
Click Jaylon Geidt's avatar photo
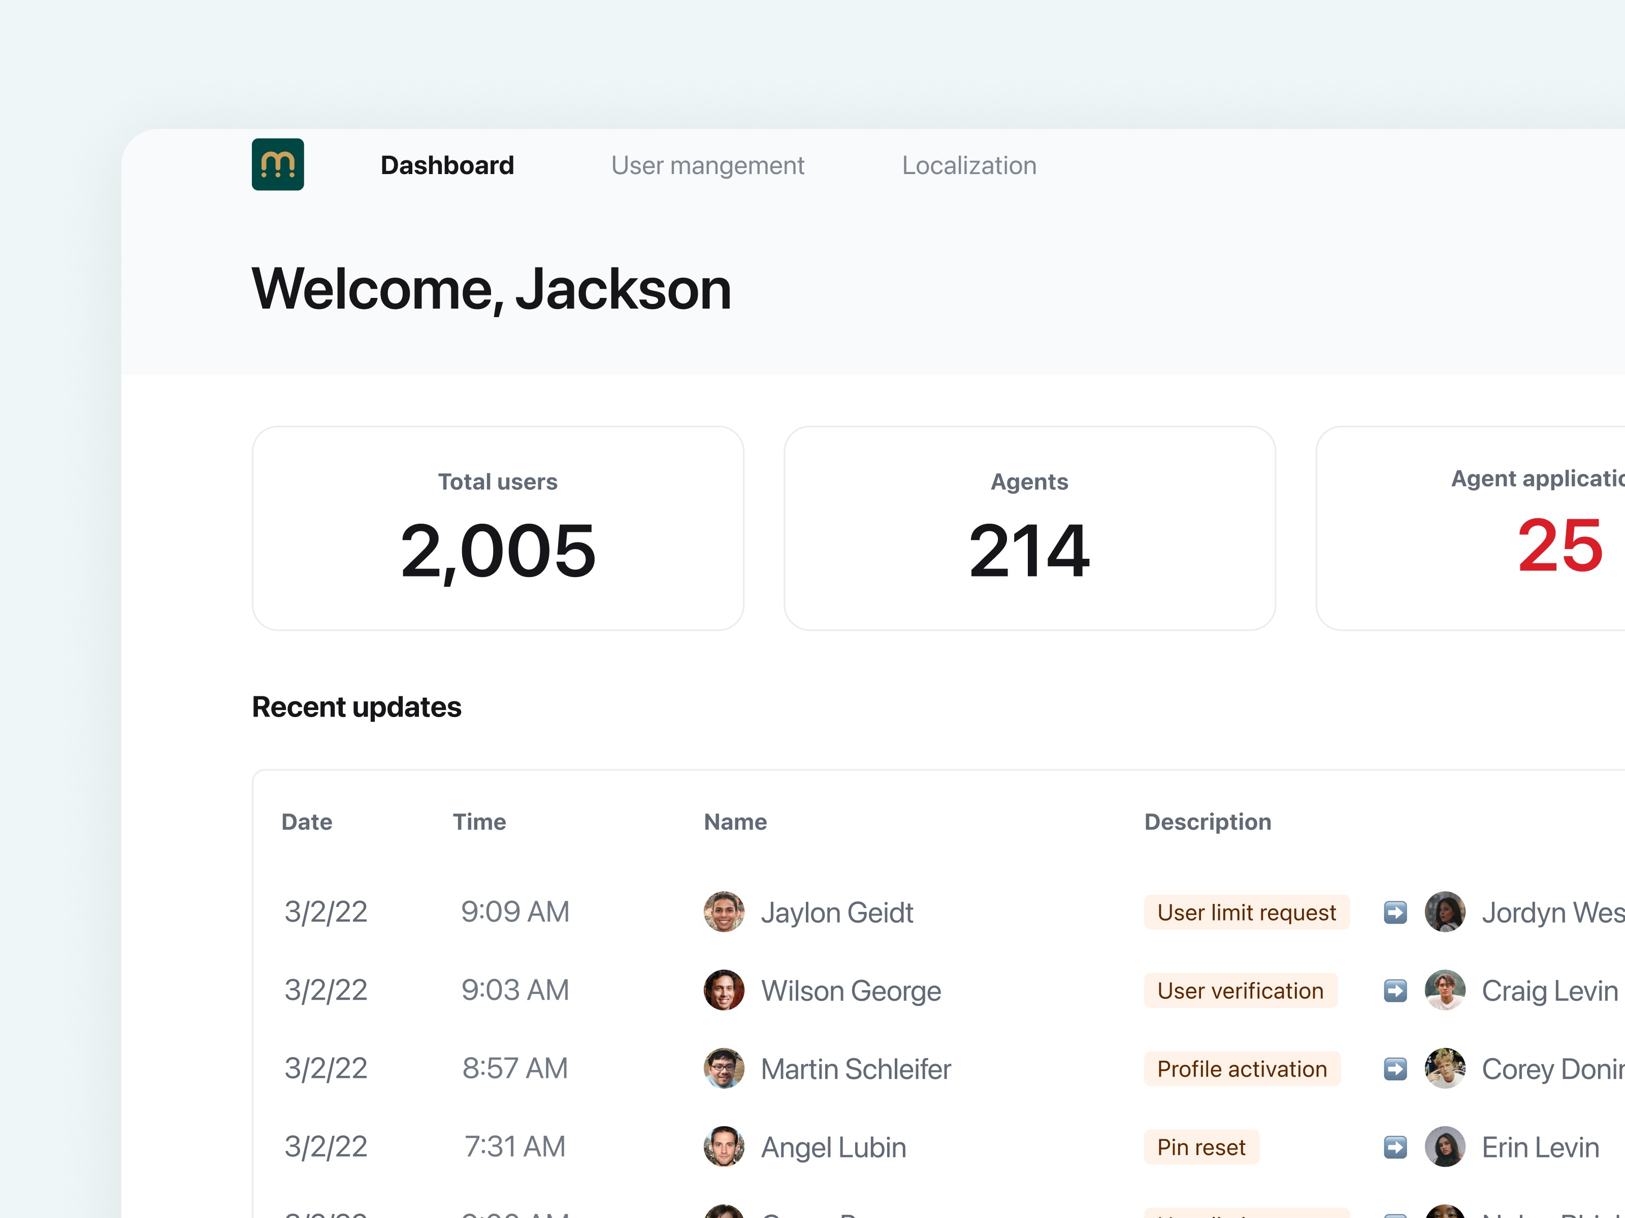pos(724,912)
